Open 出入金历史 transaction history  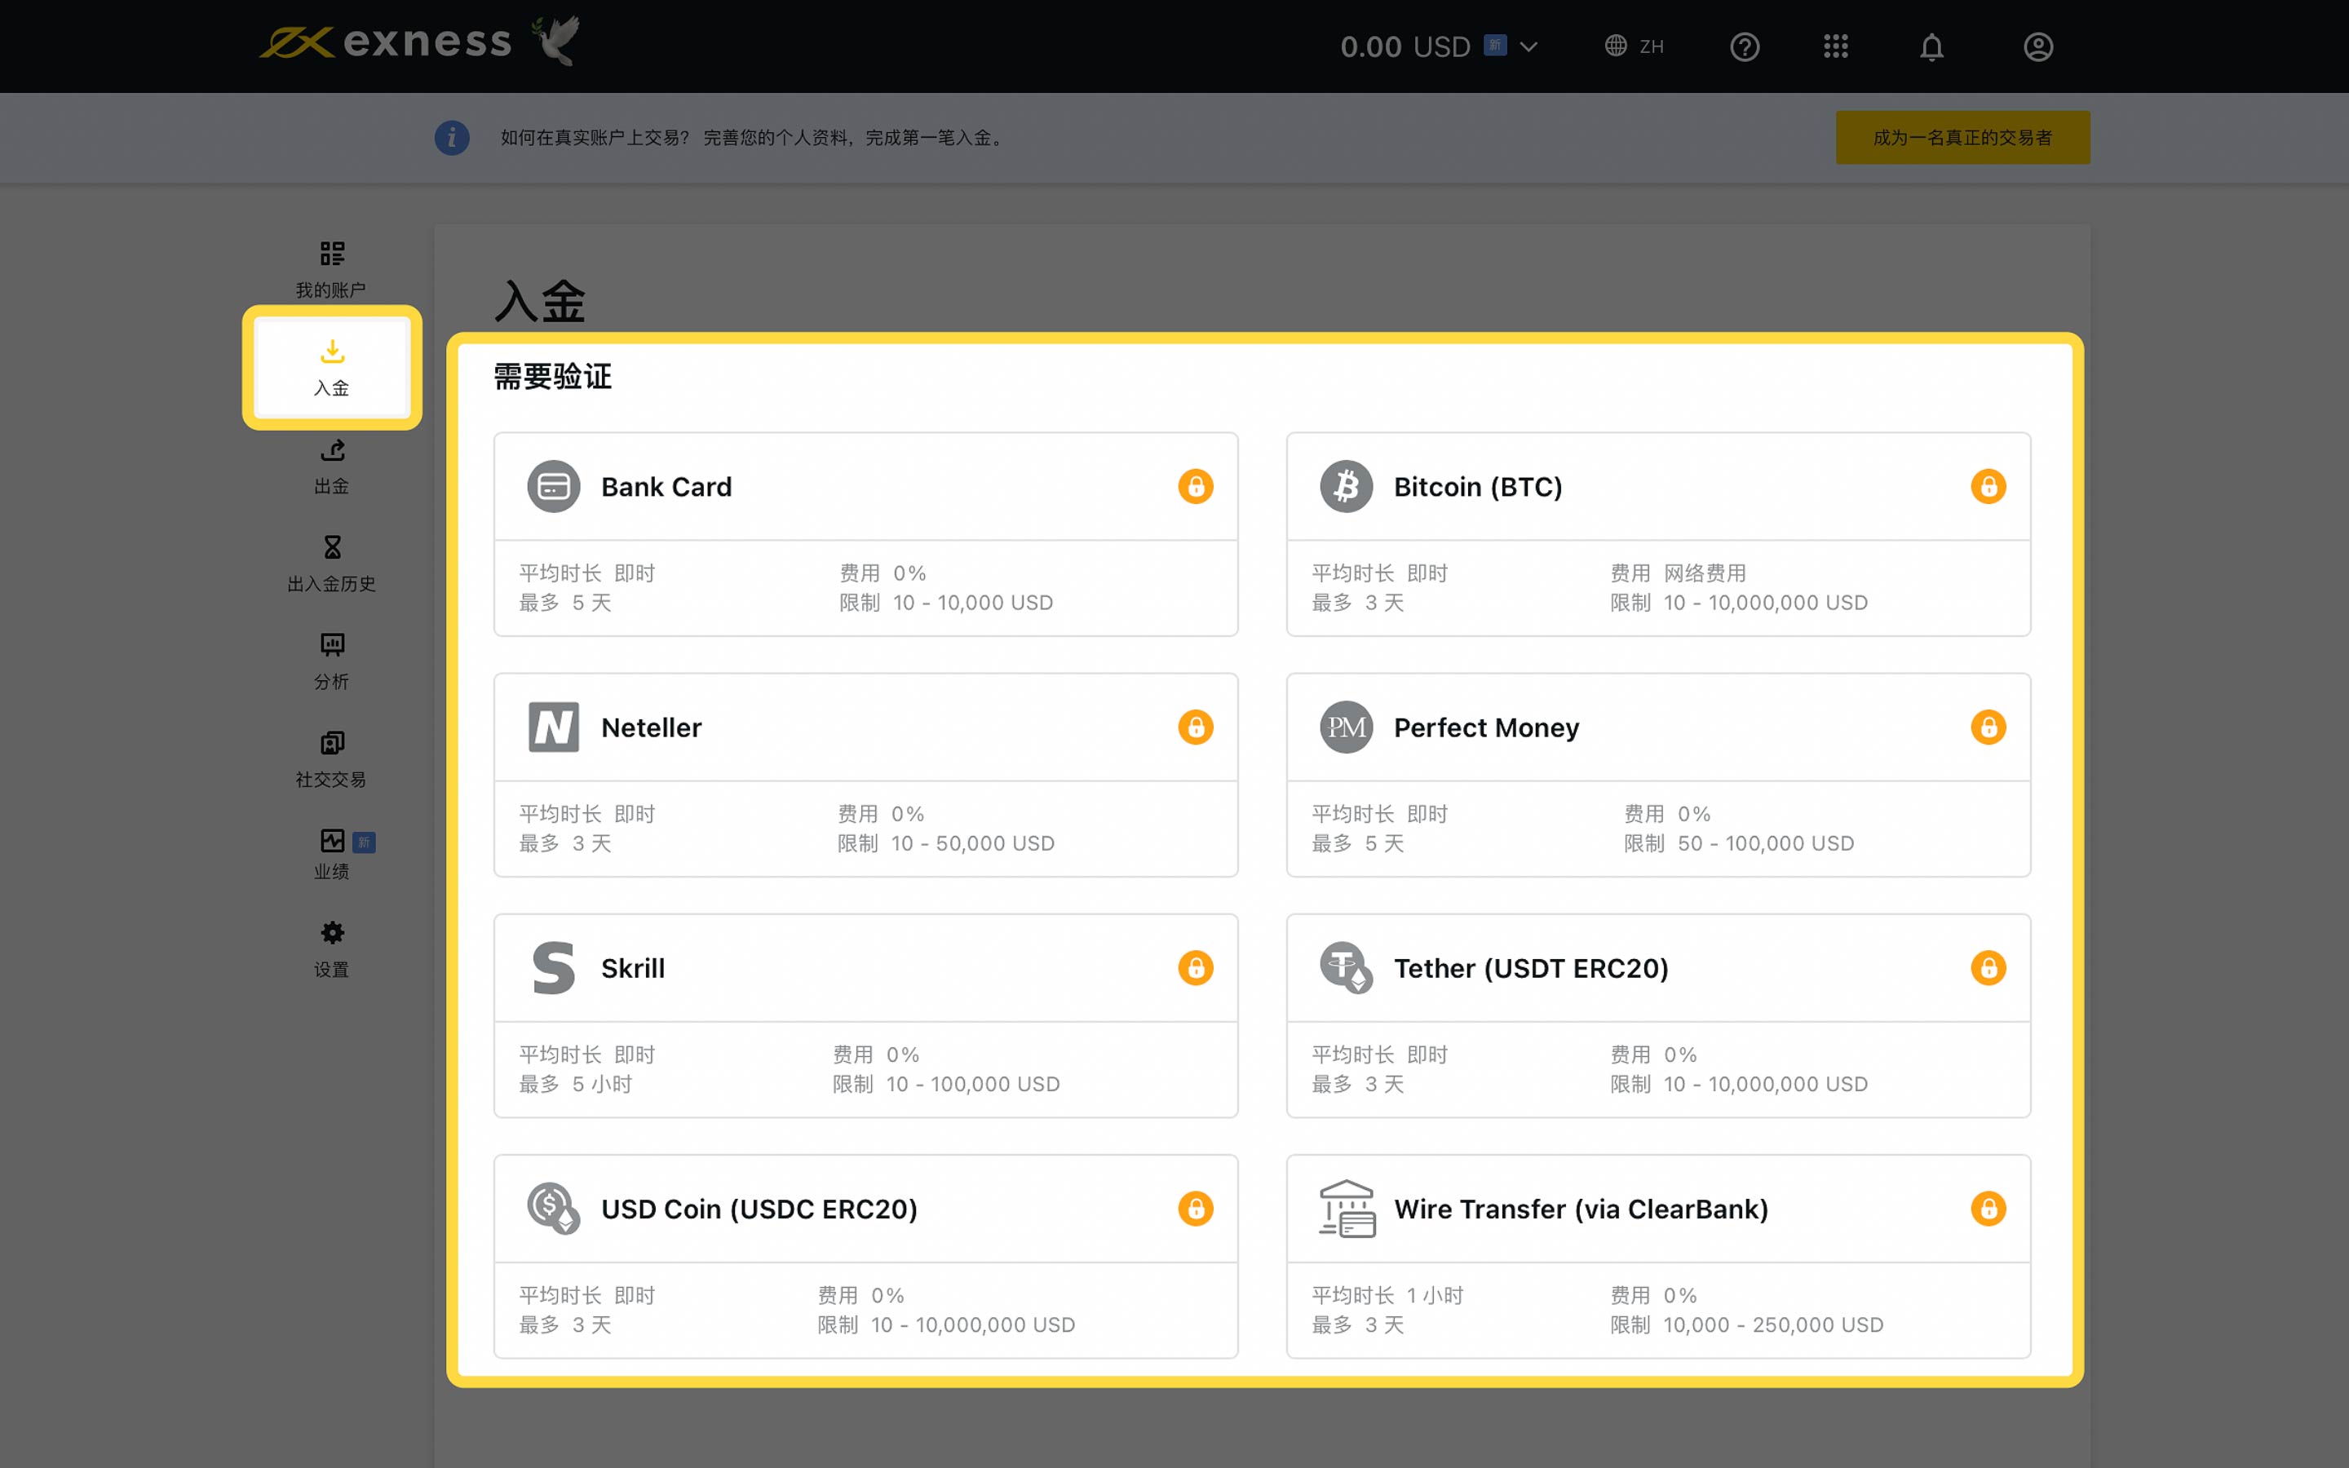point(331,564)
